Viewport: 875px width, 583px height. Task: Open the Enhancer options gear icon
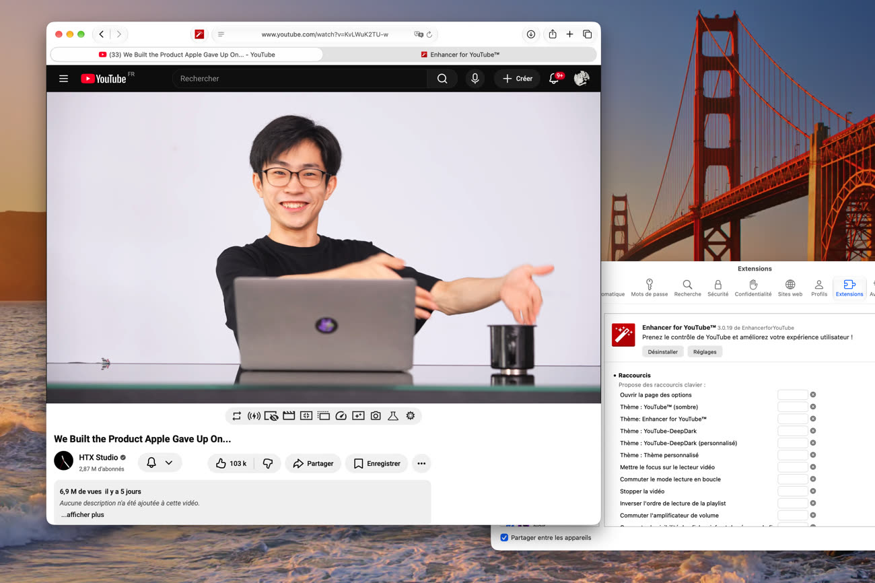pyautogui.click(x=411, y=416)
